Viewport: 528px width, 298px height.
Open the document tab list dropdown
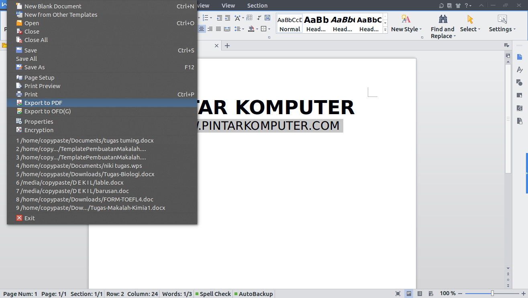point(507,46)
